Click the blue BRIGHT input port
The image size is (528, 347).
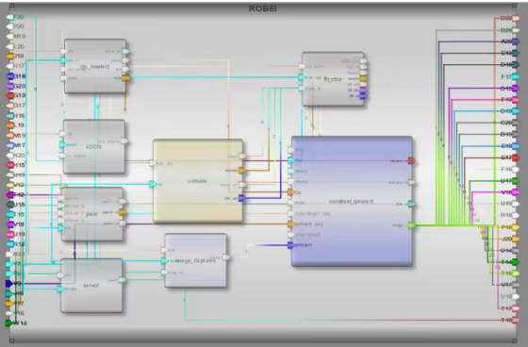[x=291, y=245]
